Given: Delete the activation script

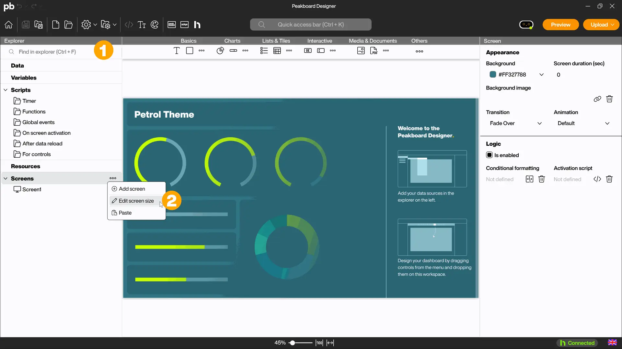Looking at the screenshot, I should [609, 179].
